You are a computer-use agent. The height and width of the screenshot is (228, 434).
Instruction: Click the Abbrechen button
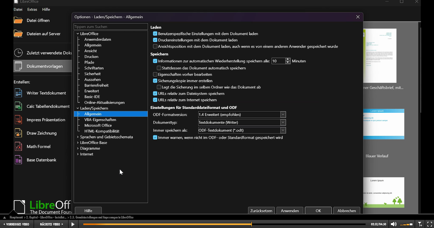point(347,211)
